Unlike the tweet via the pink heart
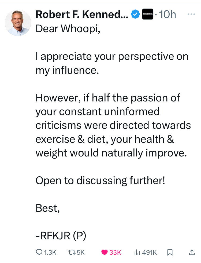Screen dimensions: 201x263 click(105, 252)
